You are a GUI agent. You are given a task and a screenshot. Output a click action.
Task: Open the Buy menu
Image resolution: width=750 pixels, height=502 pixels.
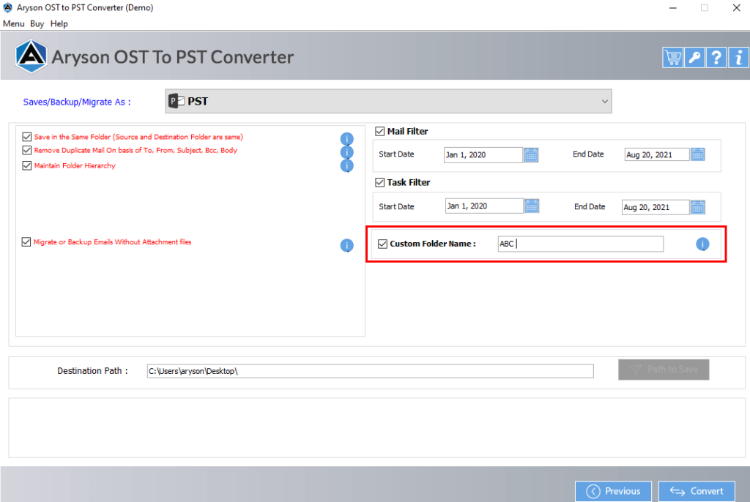click(37, 23)
